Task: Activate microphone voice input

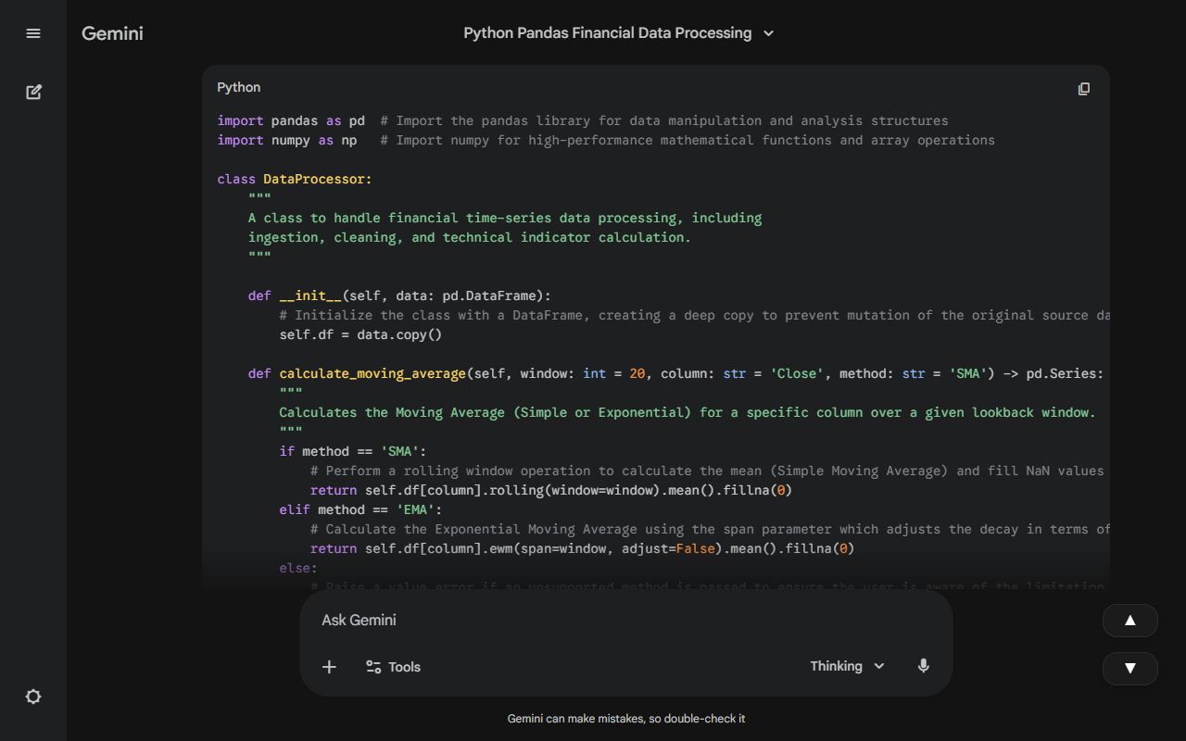Action: [x=923, y=666]
